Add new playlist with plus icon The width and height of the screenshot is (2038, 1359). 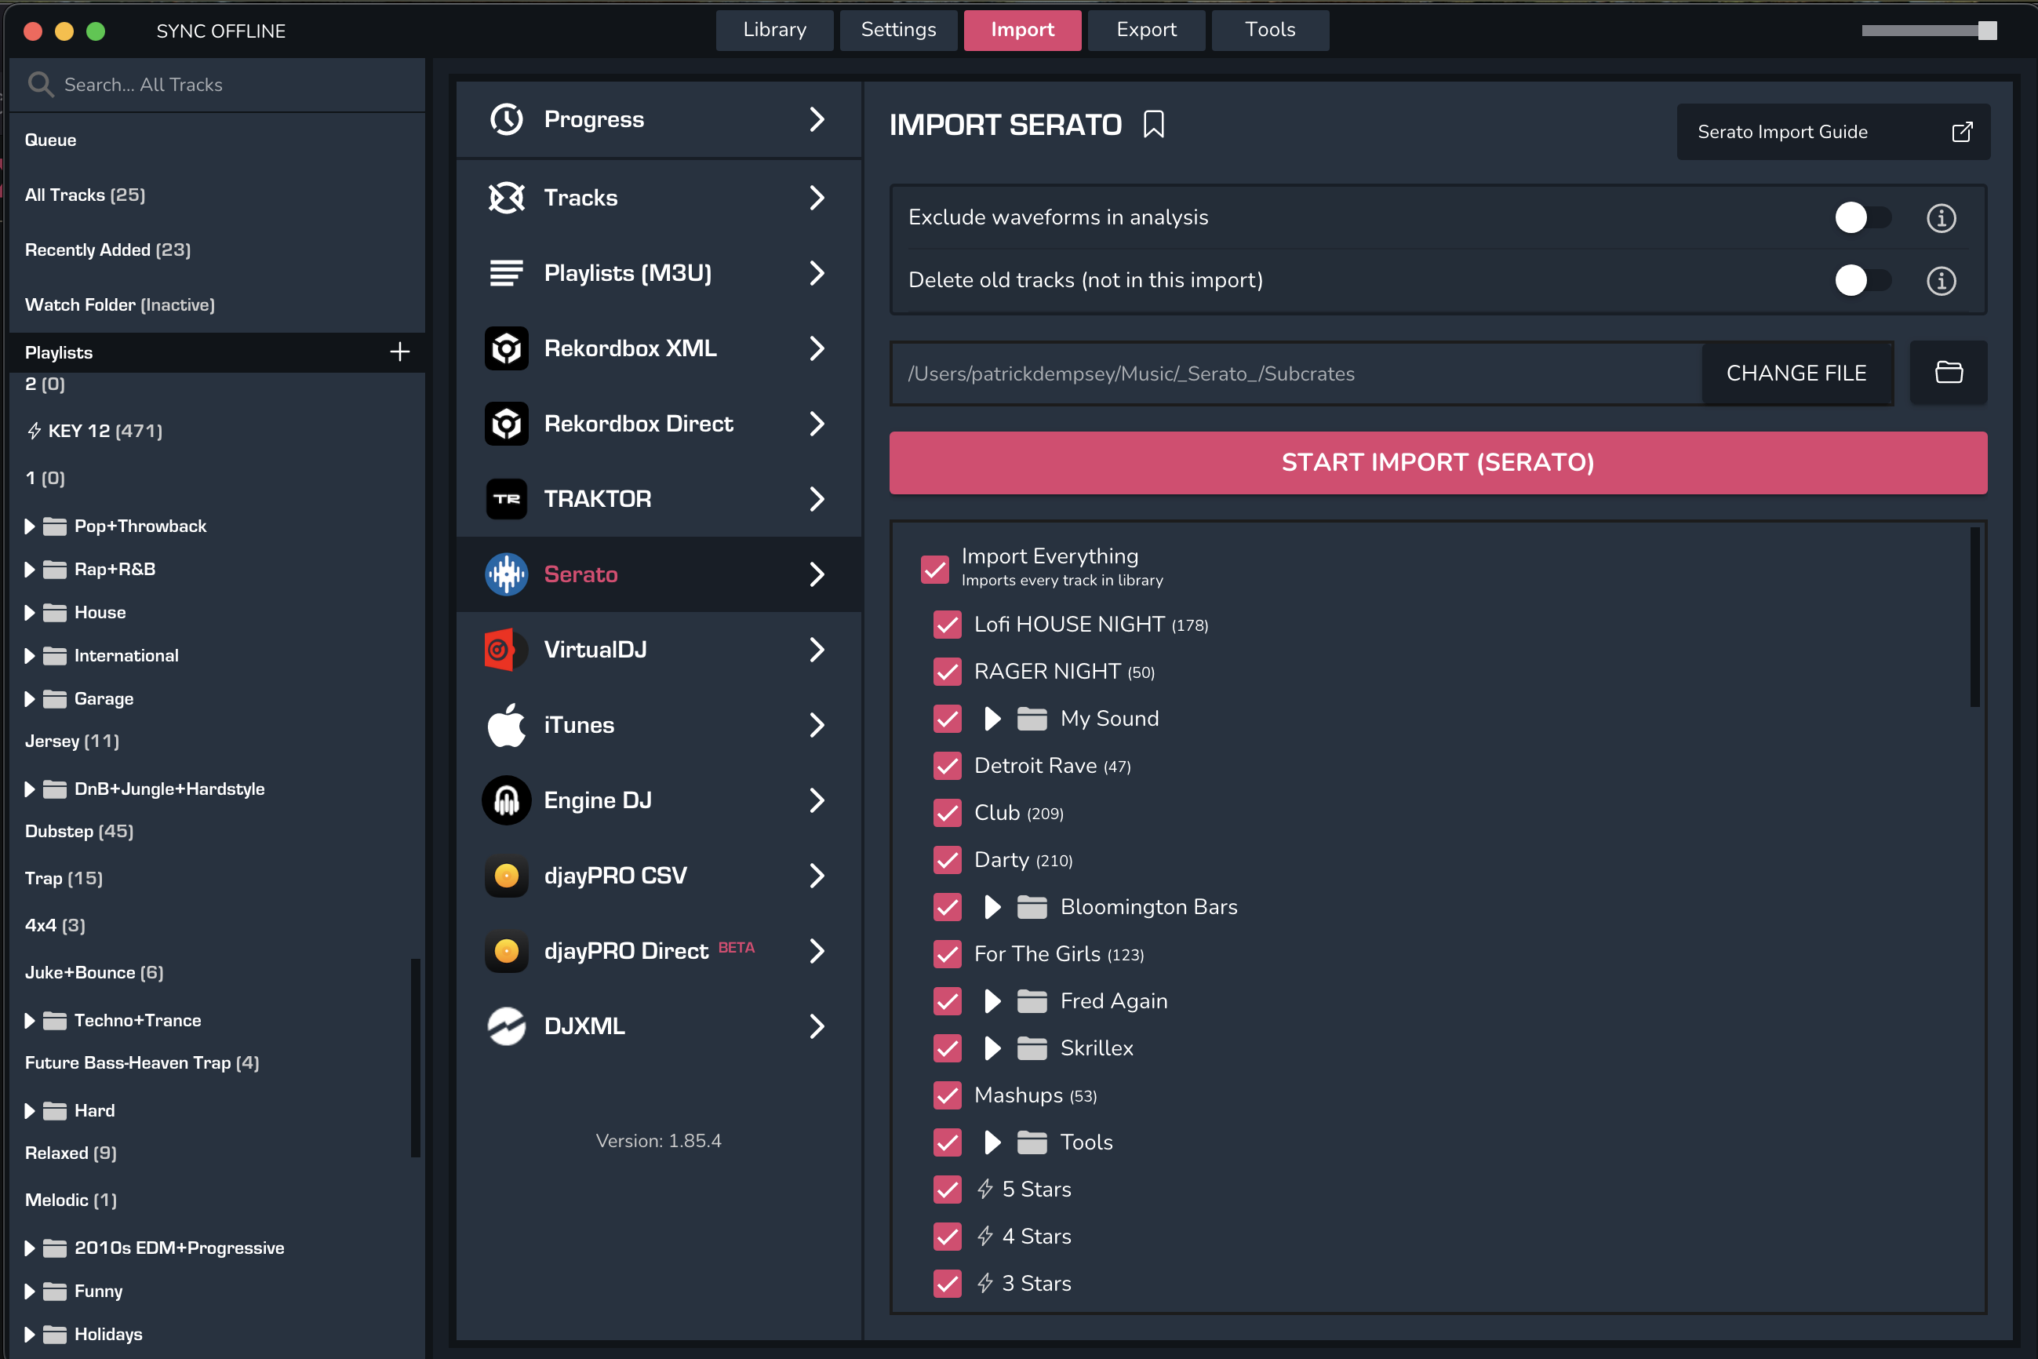pyautogui.click(x=399, y=352)
